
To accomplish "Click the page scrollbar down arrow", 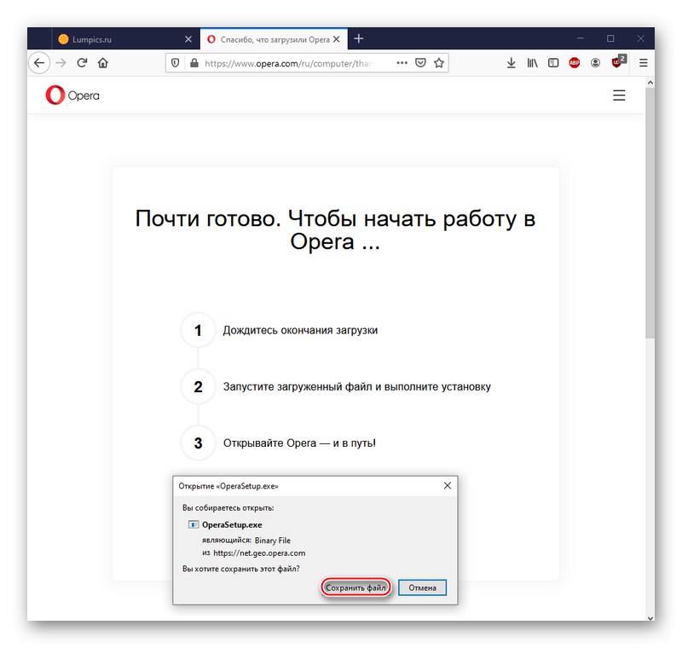I will pos(650,617).
